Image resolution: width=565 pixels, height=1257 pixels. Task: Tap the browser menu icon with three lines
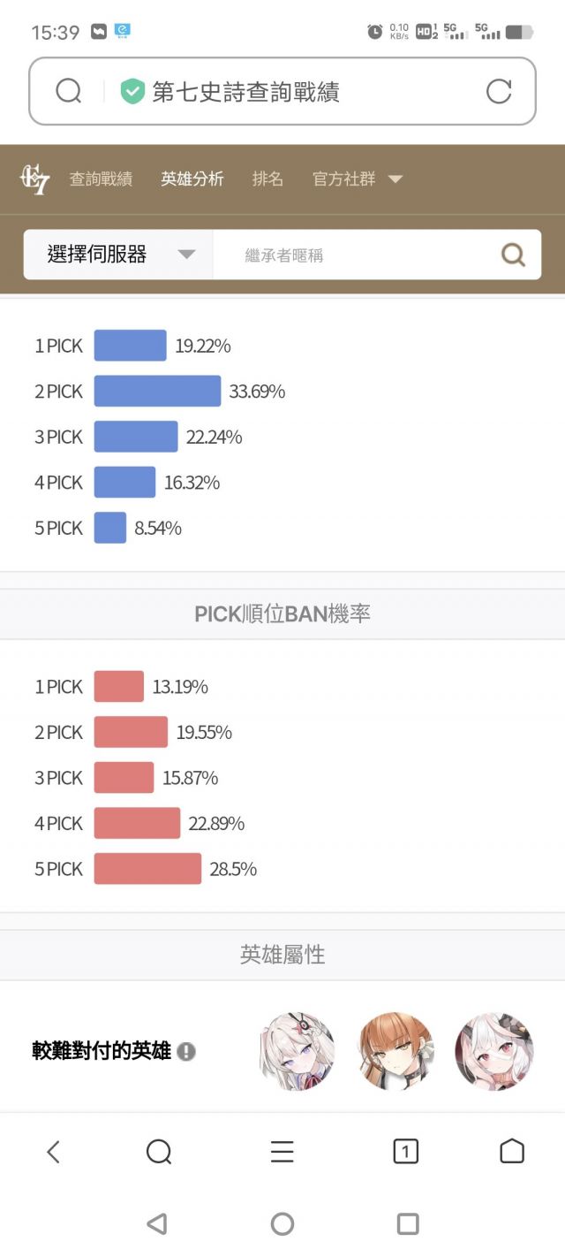tap(282, 1151)
